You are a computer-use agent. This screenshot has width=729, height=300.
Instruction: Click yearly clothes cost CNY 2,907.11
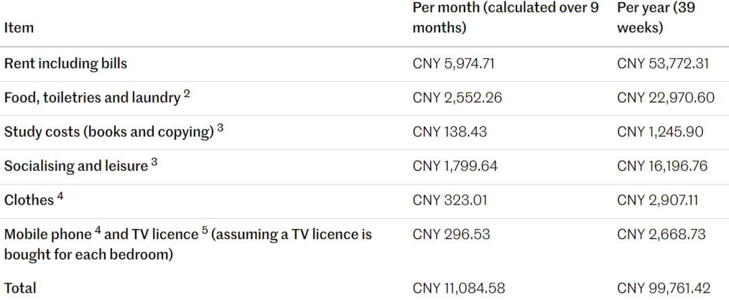(x=659, y=201)
